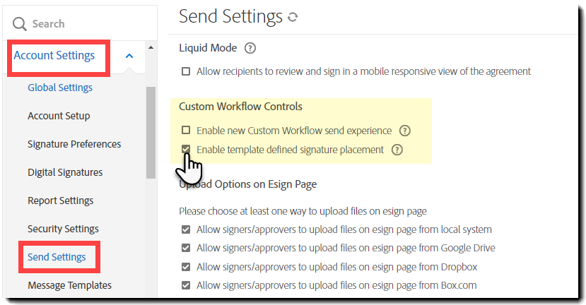Go to Signature Preferences
The height and width of the screenshot is (305, 586).
[x=74, y=144]
